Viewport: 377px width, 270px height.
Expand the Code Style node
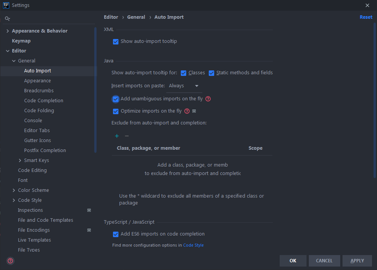click(14, 200)
